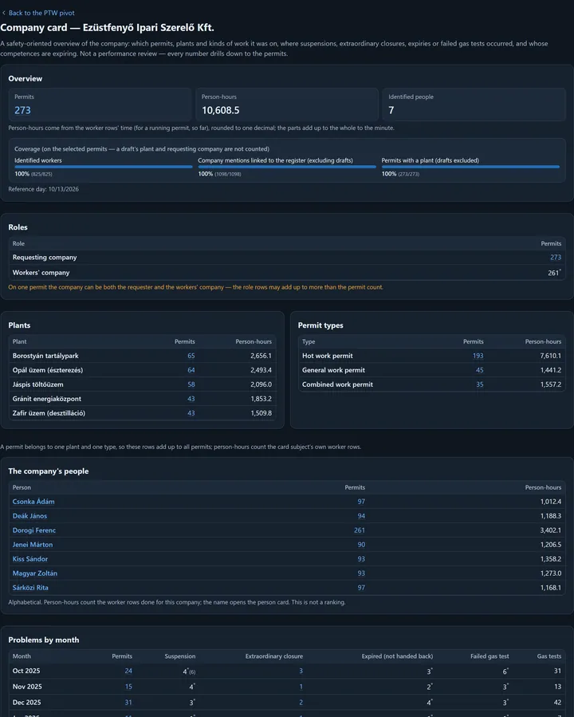Open Csonka Ádám's person card
574x717 pixels.
33,502
